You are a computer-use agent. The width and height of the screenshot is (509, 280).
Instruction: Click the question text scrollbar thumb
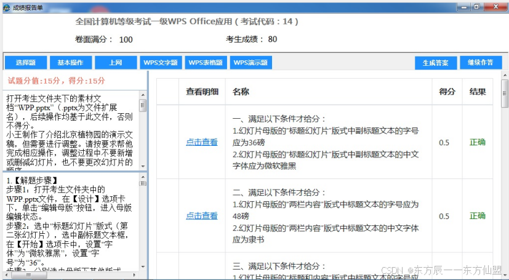coord(143,105)
